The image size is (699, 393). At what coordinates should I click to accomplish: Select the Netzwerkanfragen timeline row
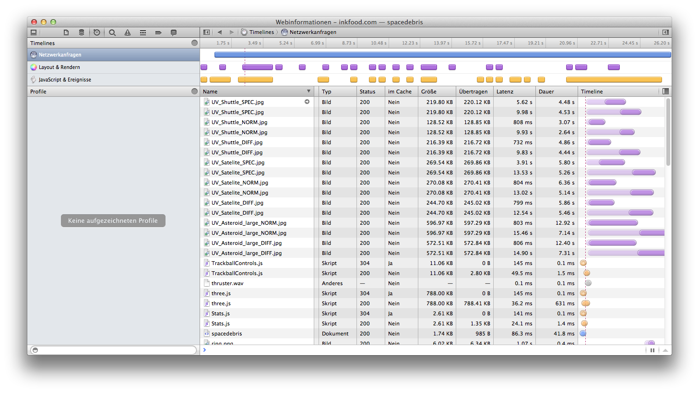113,55
